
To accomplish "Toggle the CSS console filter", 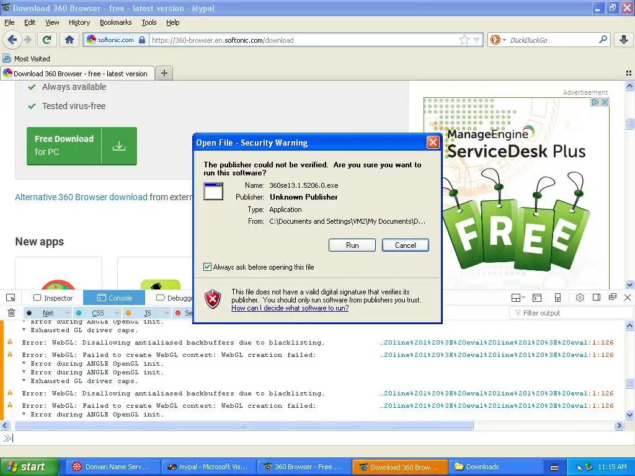I will point(93,313).
